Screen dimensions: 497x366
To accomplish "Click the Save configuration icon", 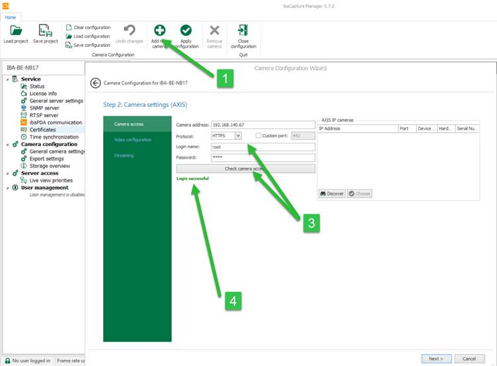I will pos(69,46).
